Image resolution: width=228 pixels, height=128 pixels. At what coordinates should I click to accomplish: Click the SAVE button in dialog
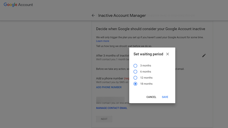tap(165, 97)
